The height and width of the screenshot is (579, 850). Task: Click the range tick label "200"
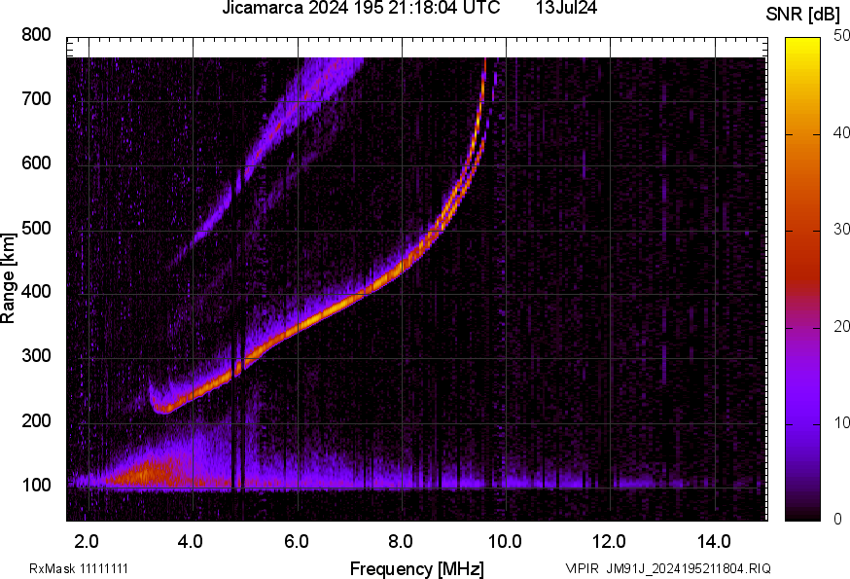pyautogui.click(x=36, y=420)
